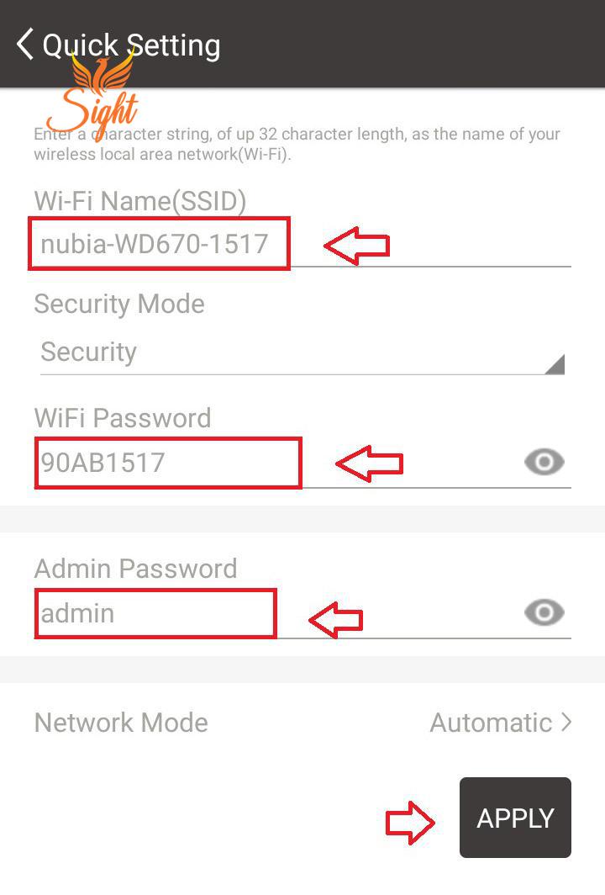This screenshot has width=605, height=895.
Task: Toggle visibility of the 90AB1517 password
Action: click(x=543, y=461)
